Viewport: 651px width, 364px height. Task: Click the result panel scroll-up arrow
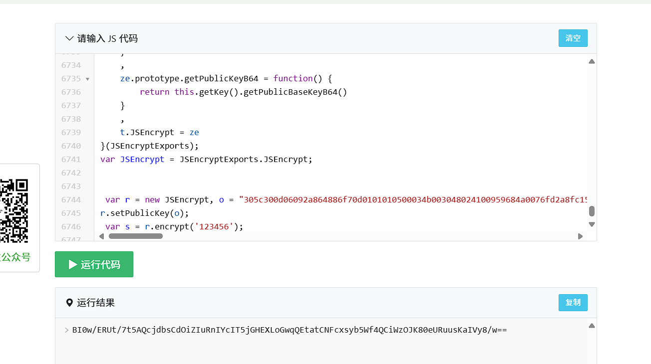(592, 326)
